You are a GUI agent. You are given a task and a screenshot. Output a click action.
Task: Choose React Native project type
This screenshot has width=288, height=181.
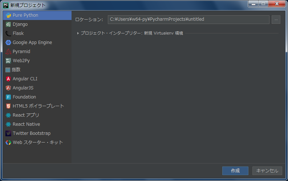[x=37, y=124]
